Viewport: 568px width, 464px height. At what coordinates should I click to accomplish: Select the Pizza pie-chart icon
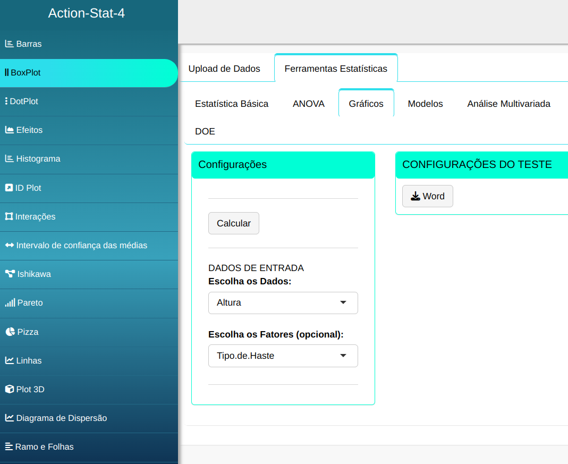(x=10, y=332)
